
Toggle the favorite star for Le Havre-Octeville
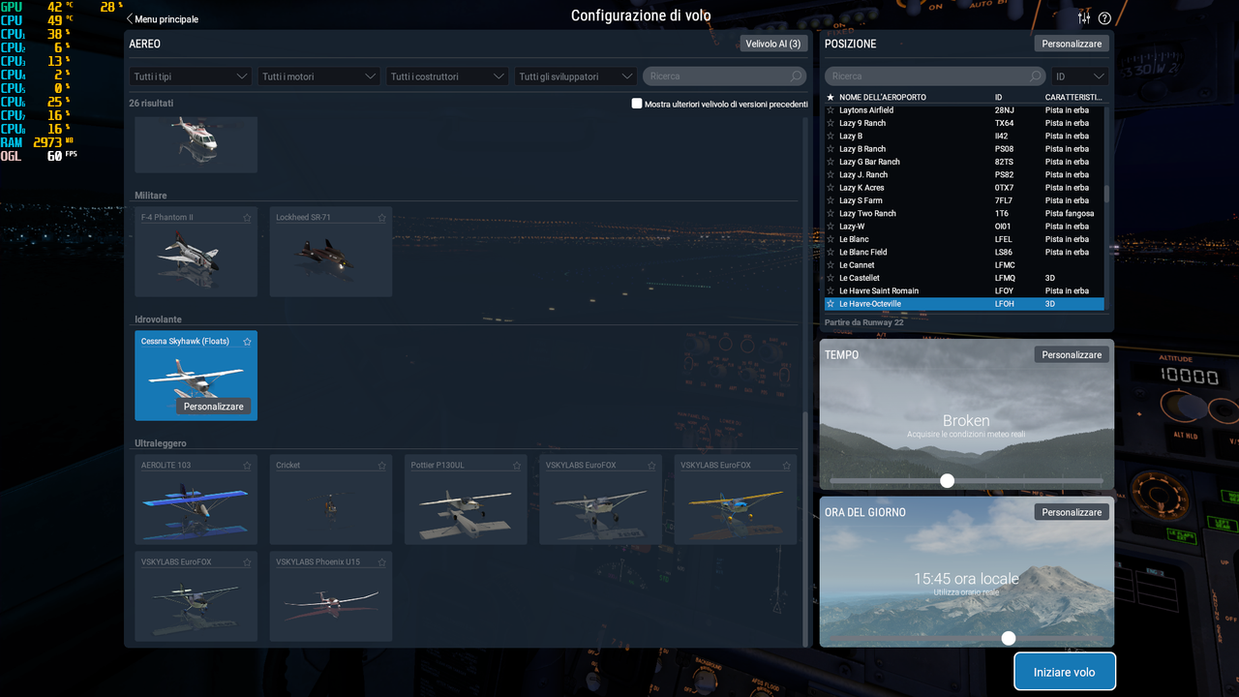pyautogui.click(x=831, y=303)
